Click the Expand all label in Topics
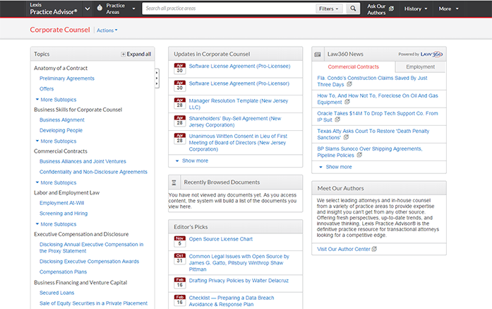This screenshot has width=492, height=309. tap(138, 54)
